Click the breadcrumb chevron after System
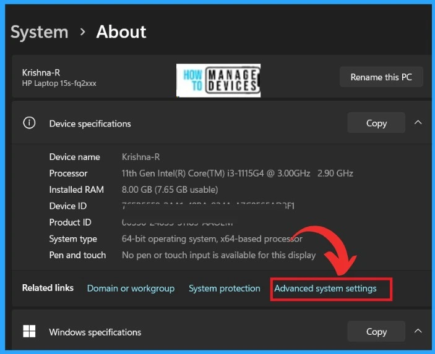The image size is (435, 354). 82,32
